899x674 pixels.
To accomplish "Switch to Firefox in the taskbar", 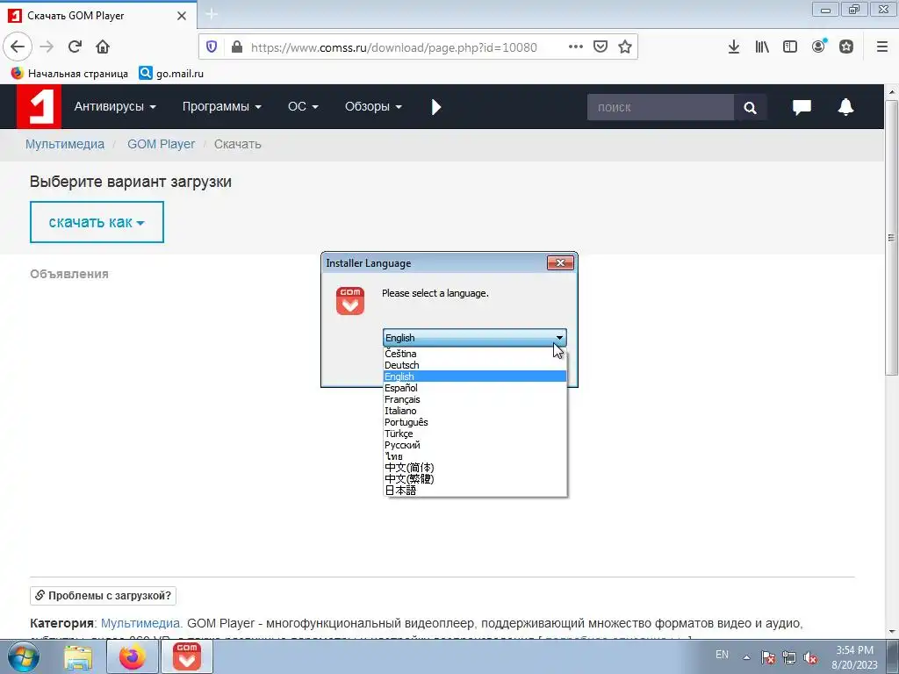I will click(132, 656).
